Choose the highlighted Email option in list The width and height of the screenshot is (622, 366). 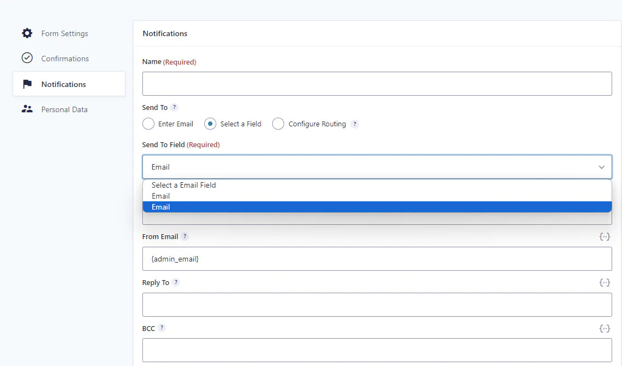[161, 207]
